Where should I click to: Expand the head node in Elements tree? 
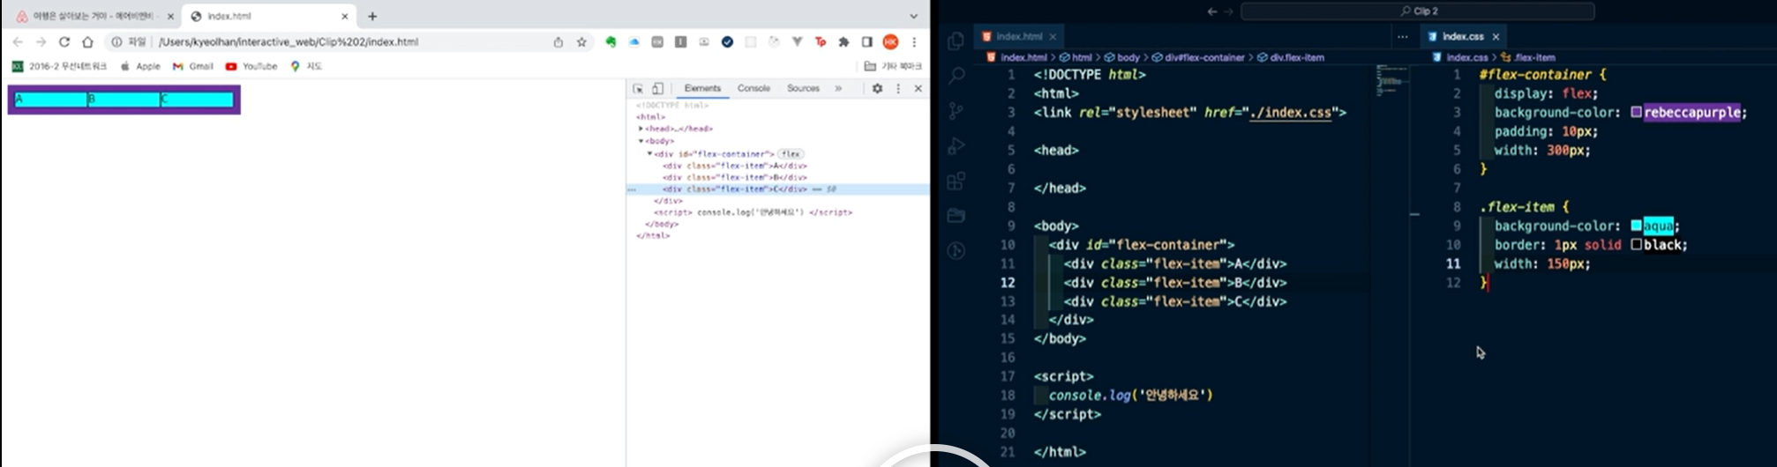(x=641, y=129)
